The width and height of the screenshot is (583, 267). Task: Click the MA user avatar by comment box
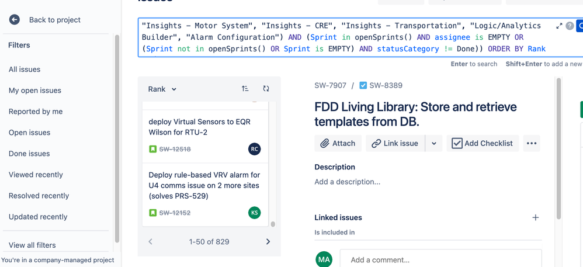pyautogui.click(x=324, y=259)
